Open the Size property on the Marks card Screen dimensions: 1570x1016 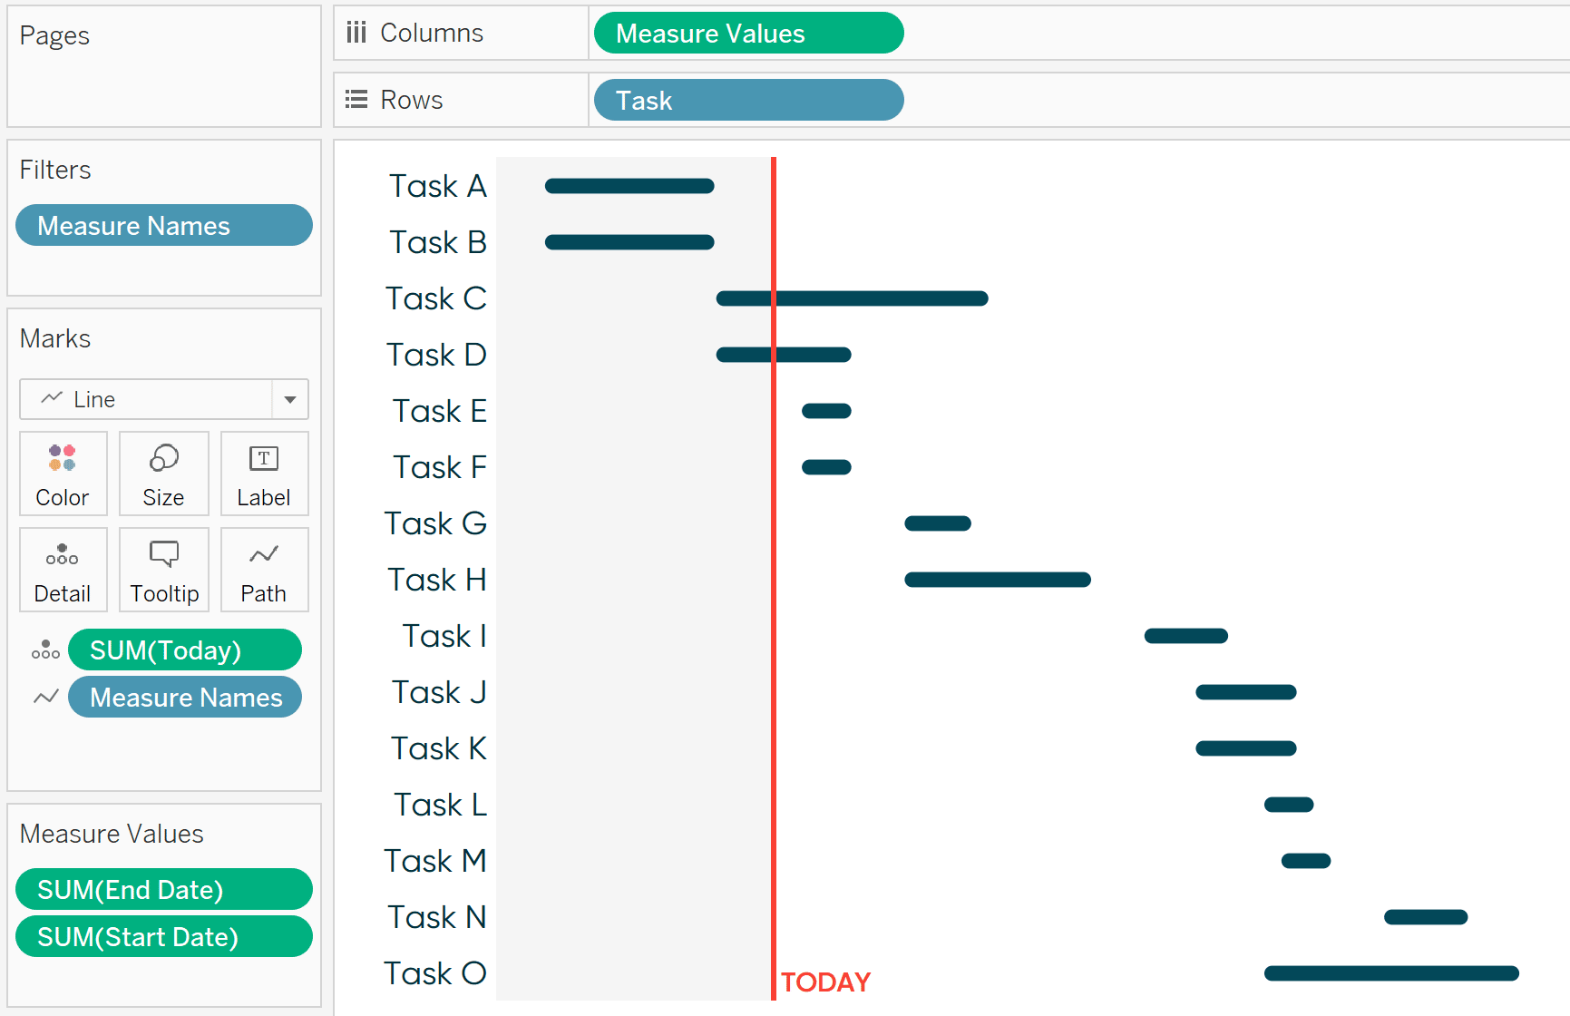(163, 473)
